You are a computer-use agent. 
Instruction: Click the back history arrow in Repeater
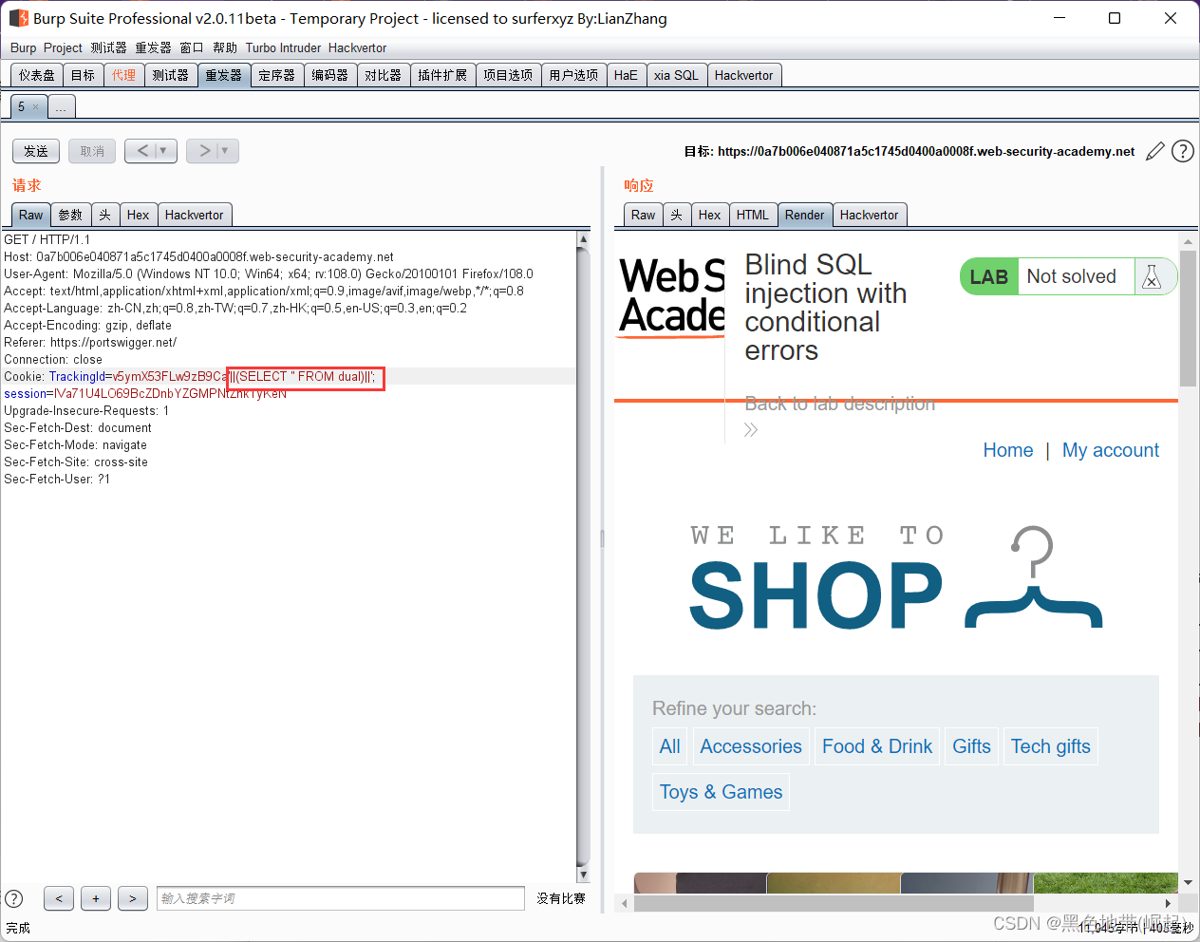(142, 150)
